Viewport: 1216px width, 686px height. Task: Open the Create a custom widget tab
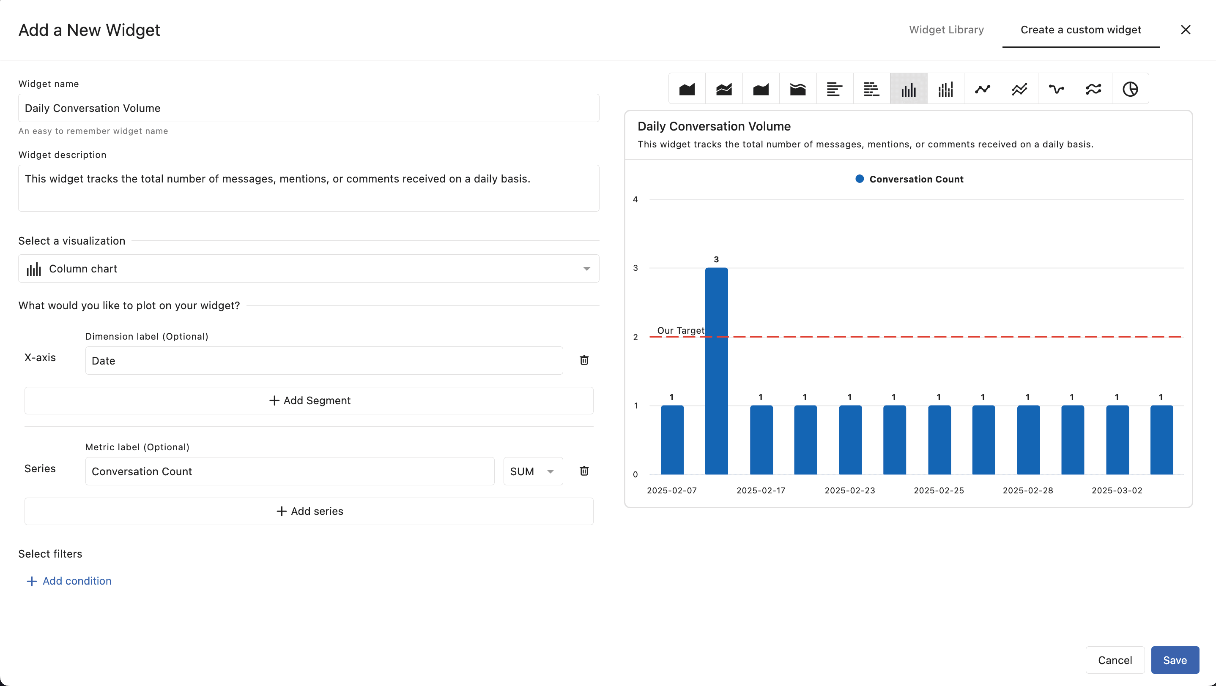(x=1081, y=30)
